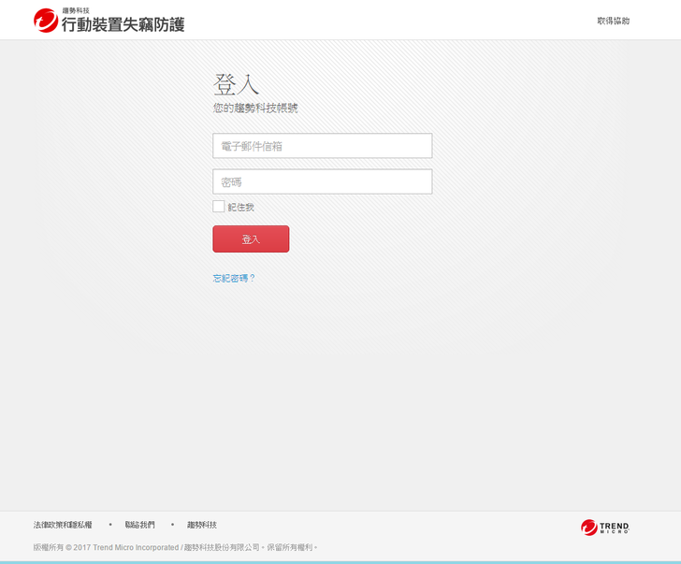Click the 登入 page heading
This screenshot has height=564, width=681.
pos(236,84)
